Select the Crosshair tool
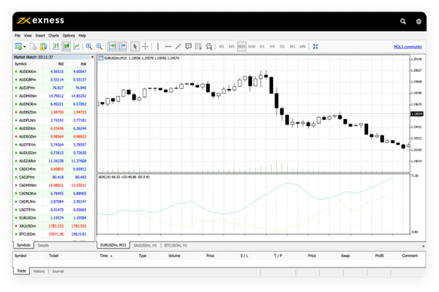 click(146, 47)
